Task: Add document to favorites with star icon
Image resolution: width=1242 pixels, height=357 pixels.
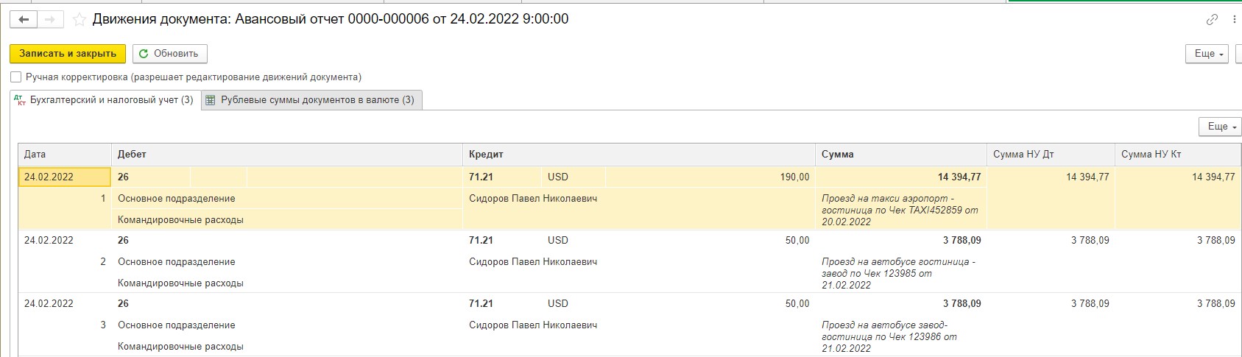Action: [x=79, y=20]
